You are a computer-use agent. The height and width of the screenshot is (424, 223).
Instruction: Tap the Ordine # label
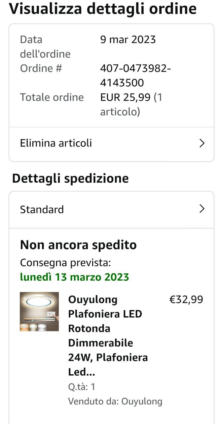click(x=41, y=68)
